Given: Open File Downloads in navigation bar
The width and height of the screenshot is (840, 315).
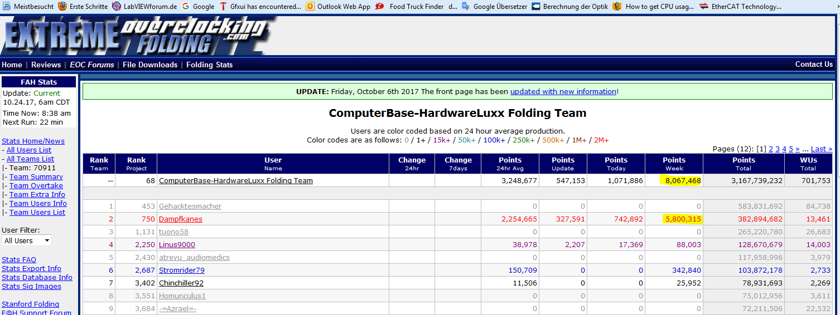Looking at the screenshot, I should click(150, 65).
